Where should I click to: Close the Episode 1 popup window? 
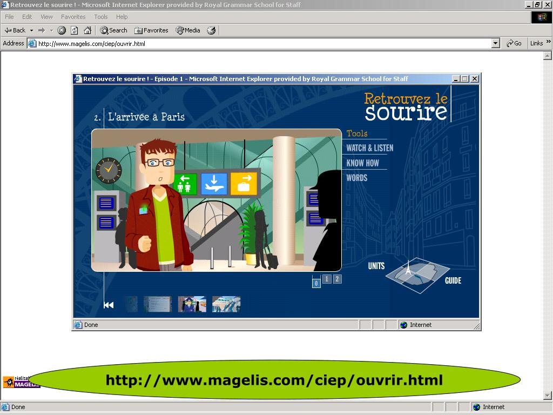(475, 79)
